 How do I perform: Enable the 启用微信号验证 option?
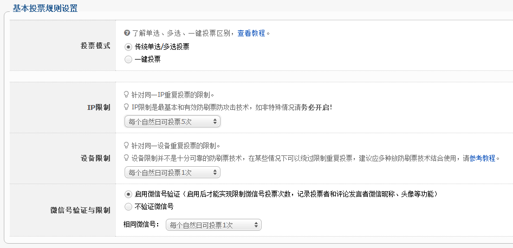[128, 194]
